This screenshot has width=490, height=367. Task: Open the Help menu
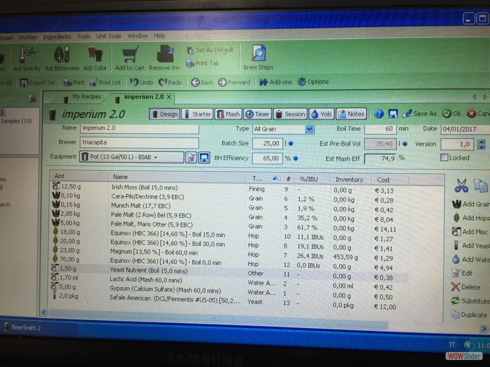[159, 35]
